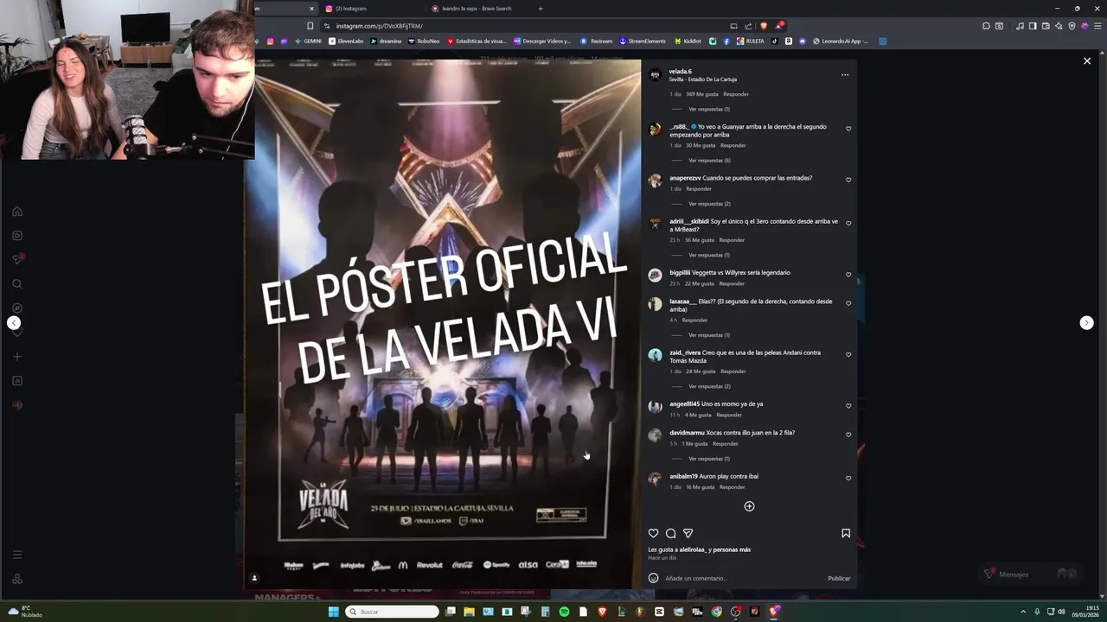
Task: Like the comment by zaid._rivera
Action: pos(848,354)
